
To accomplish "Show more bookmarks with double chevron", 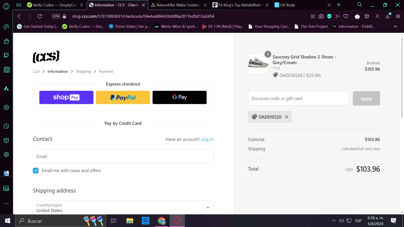I will 395,26.
